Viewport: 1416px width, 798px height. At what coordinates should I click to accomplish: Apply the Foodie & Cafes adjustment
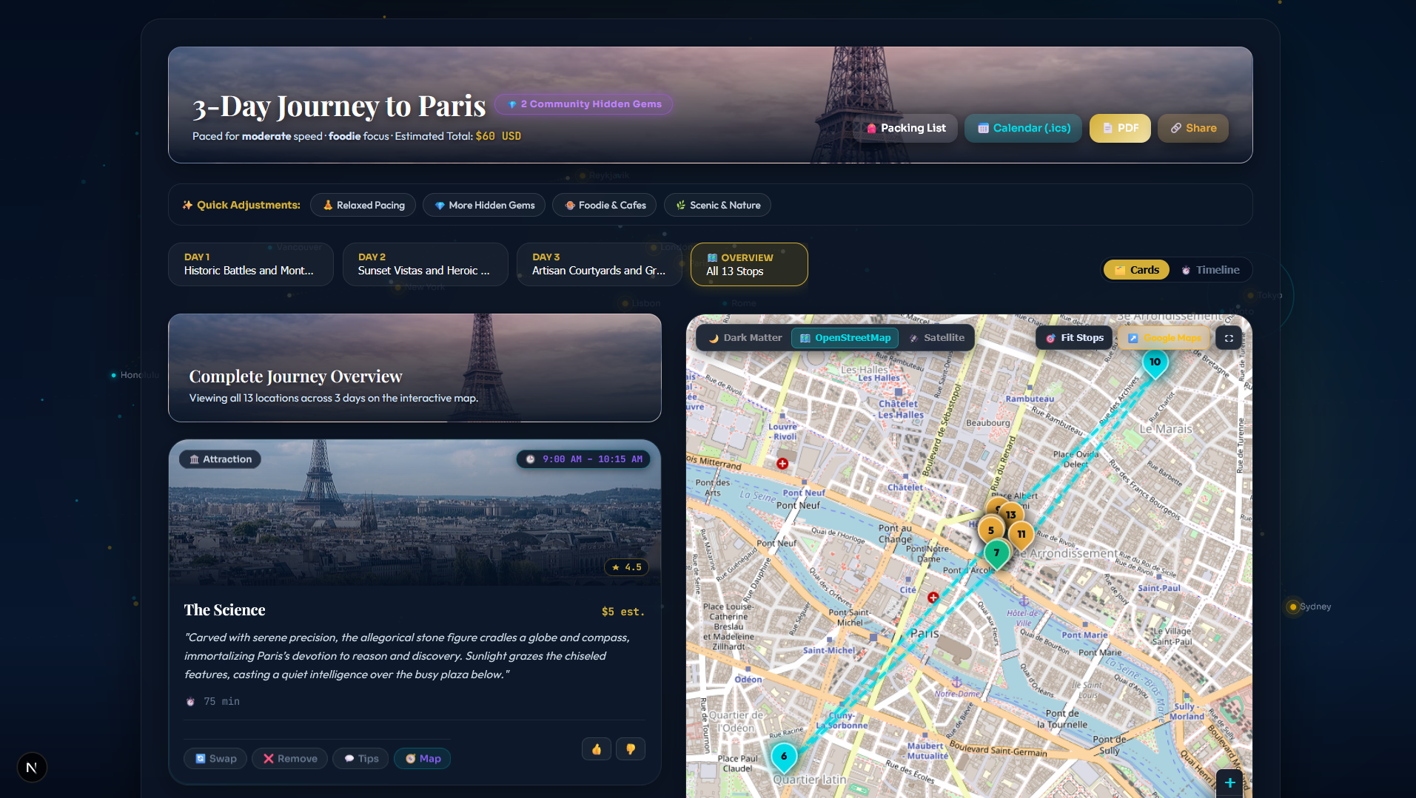(x=604, y=205)
